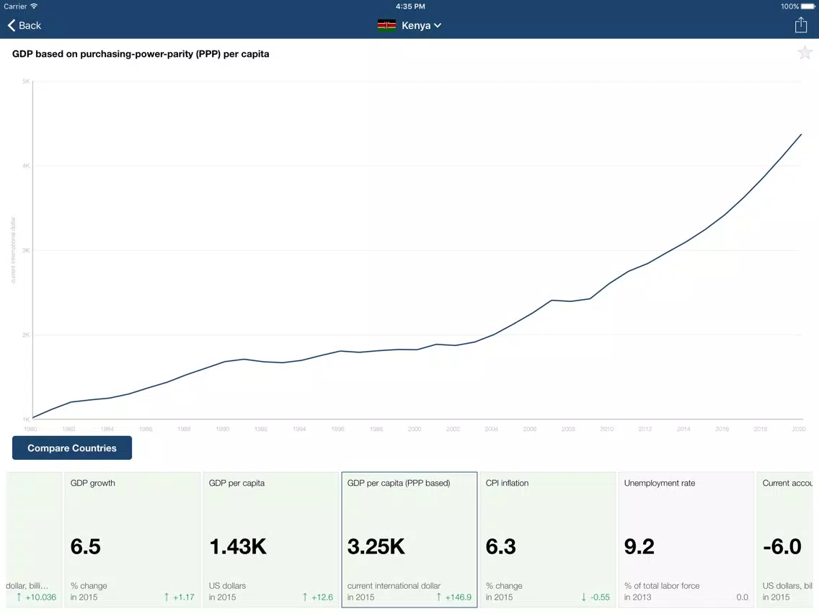
Task: Select the Current account card
Action: [x=784, y=540]
